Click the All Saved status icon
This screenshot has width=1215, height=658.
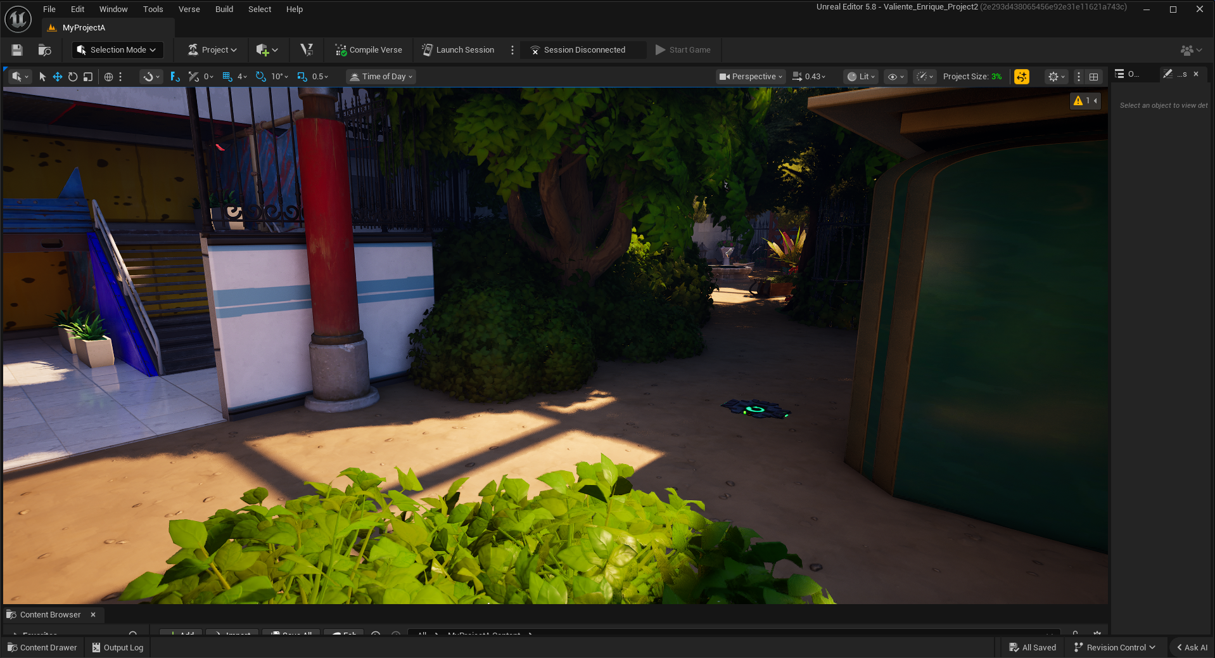tap(1014, 647)
